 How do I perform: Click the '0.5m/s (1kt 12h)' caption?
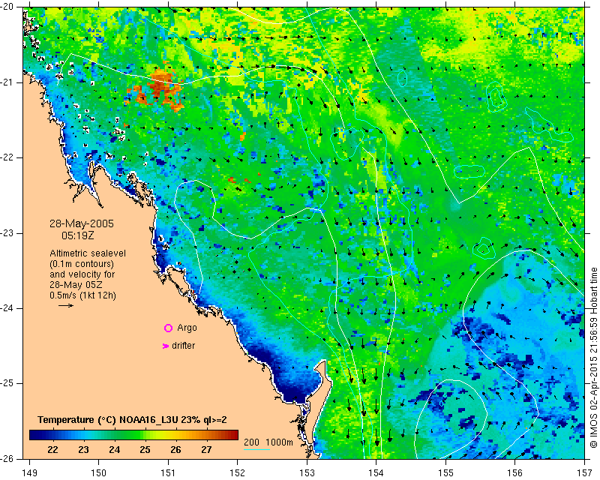coord(82,295)
